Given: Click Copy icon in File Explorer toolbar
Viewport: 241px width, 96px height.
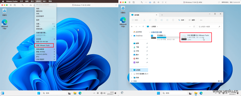Looking at the screenshot, I should pyautogui.click(x=150, y=20).
